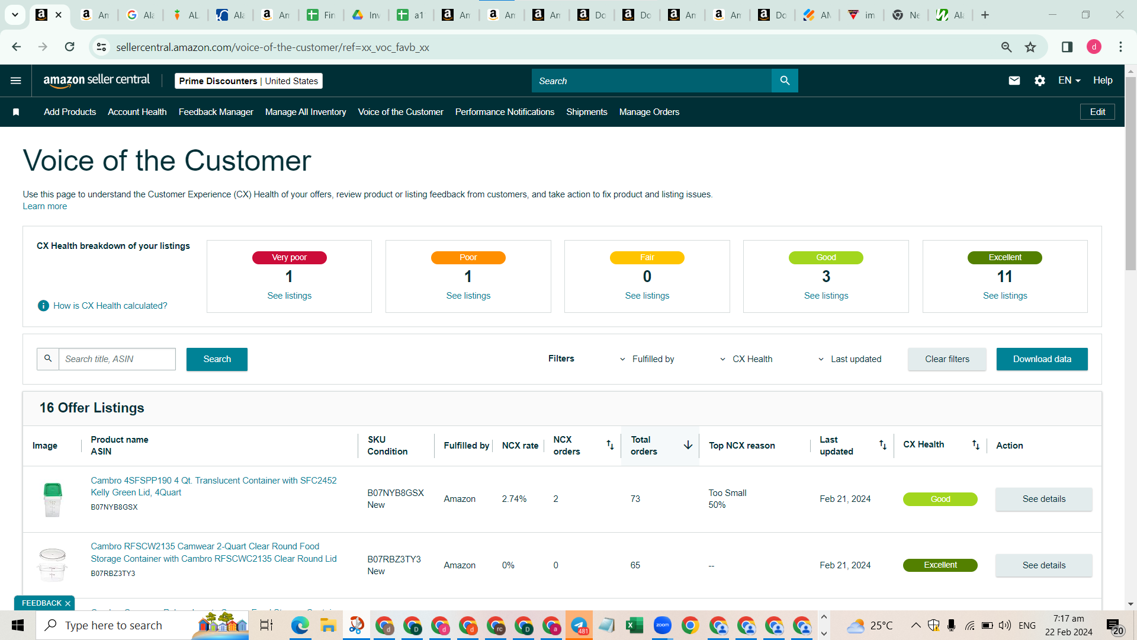Screen dimensions: 1137x640
Task: Open browser zoom magnifier icon
Action: (x=1006, y=47)
